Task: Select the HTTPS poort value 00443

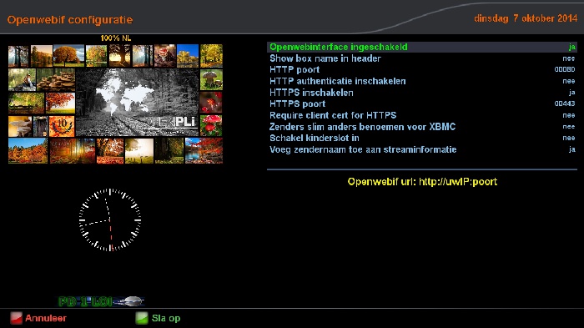Action: (x=565, y=103)
